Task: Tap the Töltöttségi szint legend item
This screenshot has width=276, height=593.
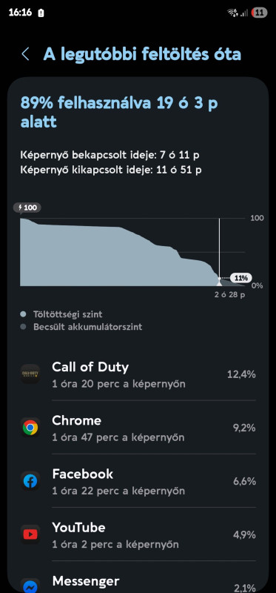Action: tap(61, 314)
